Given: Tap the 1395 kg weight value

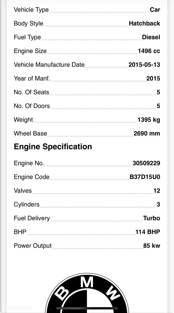Looking at the screenshot, I should (149, 120).
